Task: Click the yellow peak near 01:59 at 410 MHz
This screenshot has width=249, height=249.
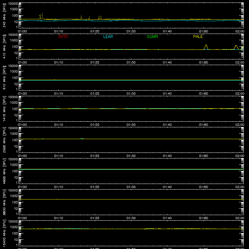Action: pyautogui.click(x=236, y=47)
